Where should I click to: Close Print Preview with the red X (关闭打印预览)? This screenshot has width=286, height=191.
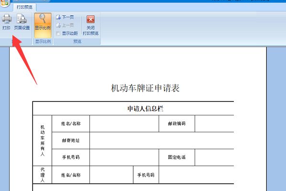pyautogui.click(x=90, y=25)
